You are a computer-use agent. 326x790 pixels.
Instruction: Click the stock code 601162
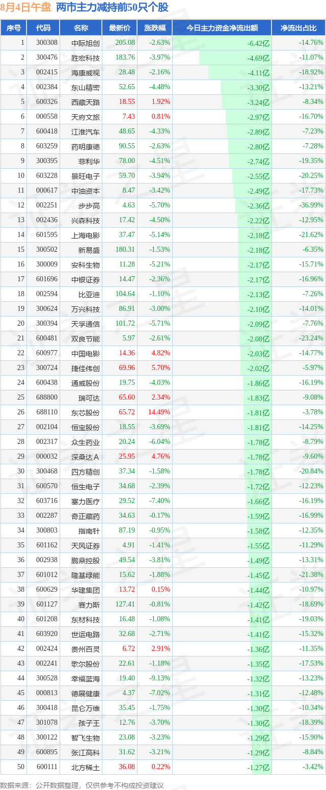click(x=47, y=545)
